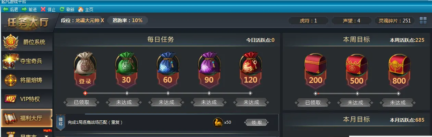Click the 60-point marker on daily progress bar
Screen dimensions: 432x137
coord(168,93)
